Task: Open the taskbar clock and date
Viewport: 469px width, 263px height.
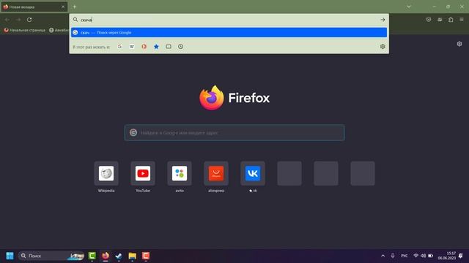Action: pos(447,256)
